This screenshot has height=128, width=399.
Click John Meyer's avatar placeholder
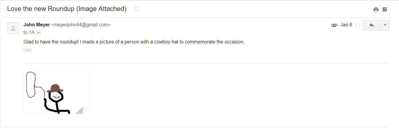click(x=13, y=28)
